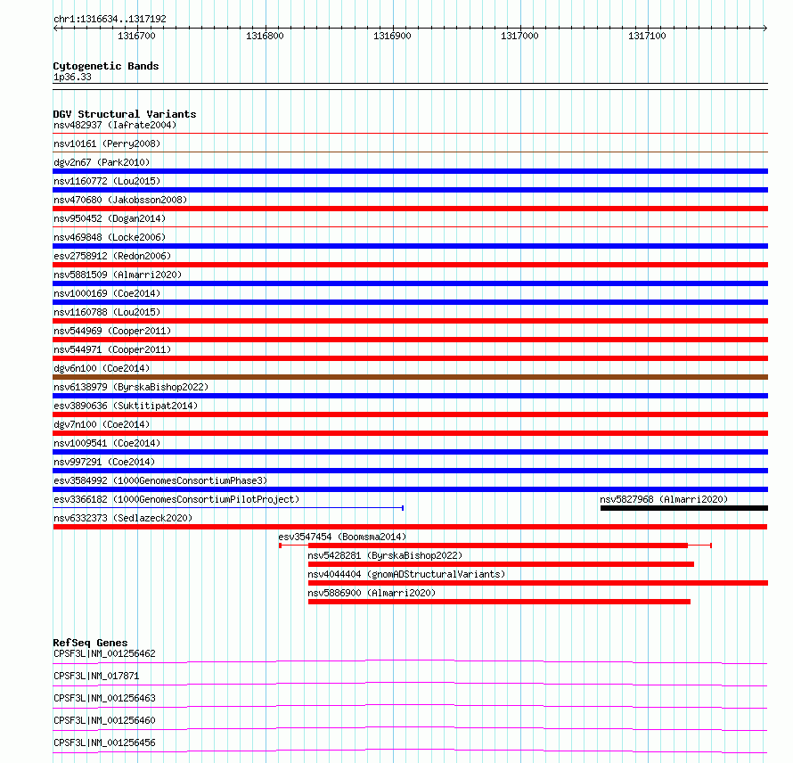This screenshot has width=793, height=763.
Task: Click the 1316800 ruler position
Action: click(x=265, y=36)
